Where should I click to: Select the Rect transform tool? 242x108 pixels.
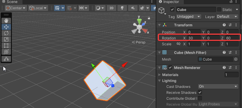tap(6, 46)
